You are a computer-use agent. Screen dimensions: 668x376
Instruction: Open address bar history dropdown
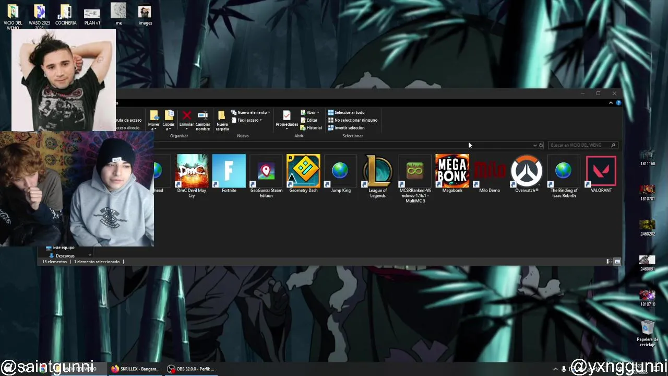[534, 145]
